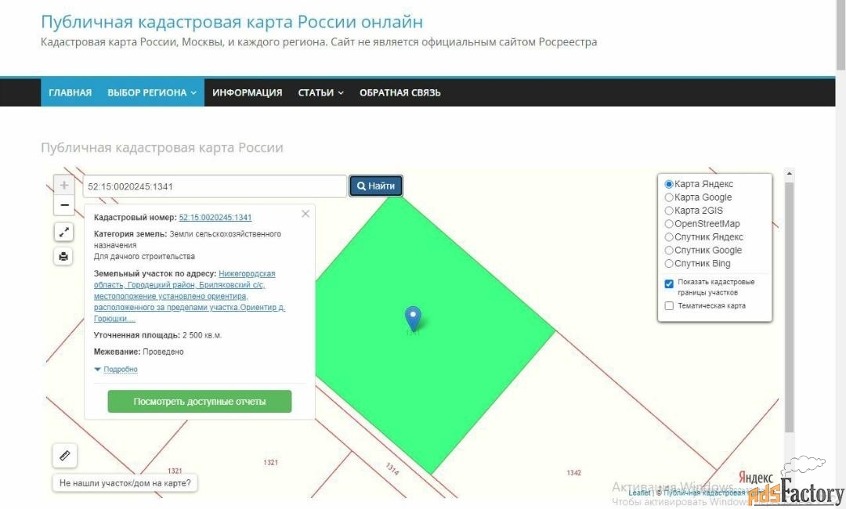The width and height of the screenshot is (846, 509).
Task: Open the Выбор региона dropdown menu
Action: coord(151,92)
